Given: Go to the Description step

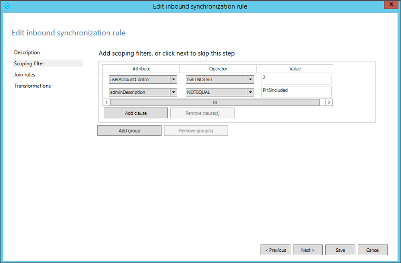Looking at the screenshot, I should coord(27,52).
